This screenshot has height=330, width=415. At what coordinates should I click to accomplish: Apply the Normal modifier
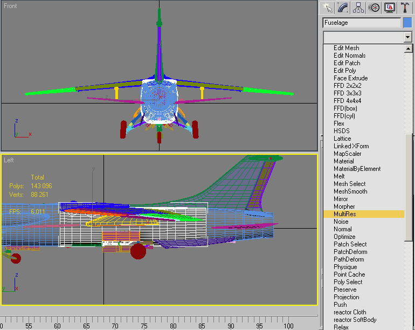click(x=343, y=229)
